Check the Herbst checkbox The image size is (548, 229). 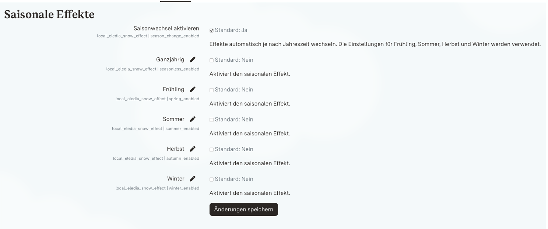coord(211,149)
